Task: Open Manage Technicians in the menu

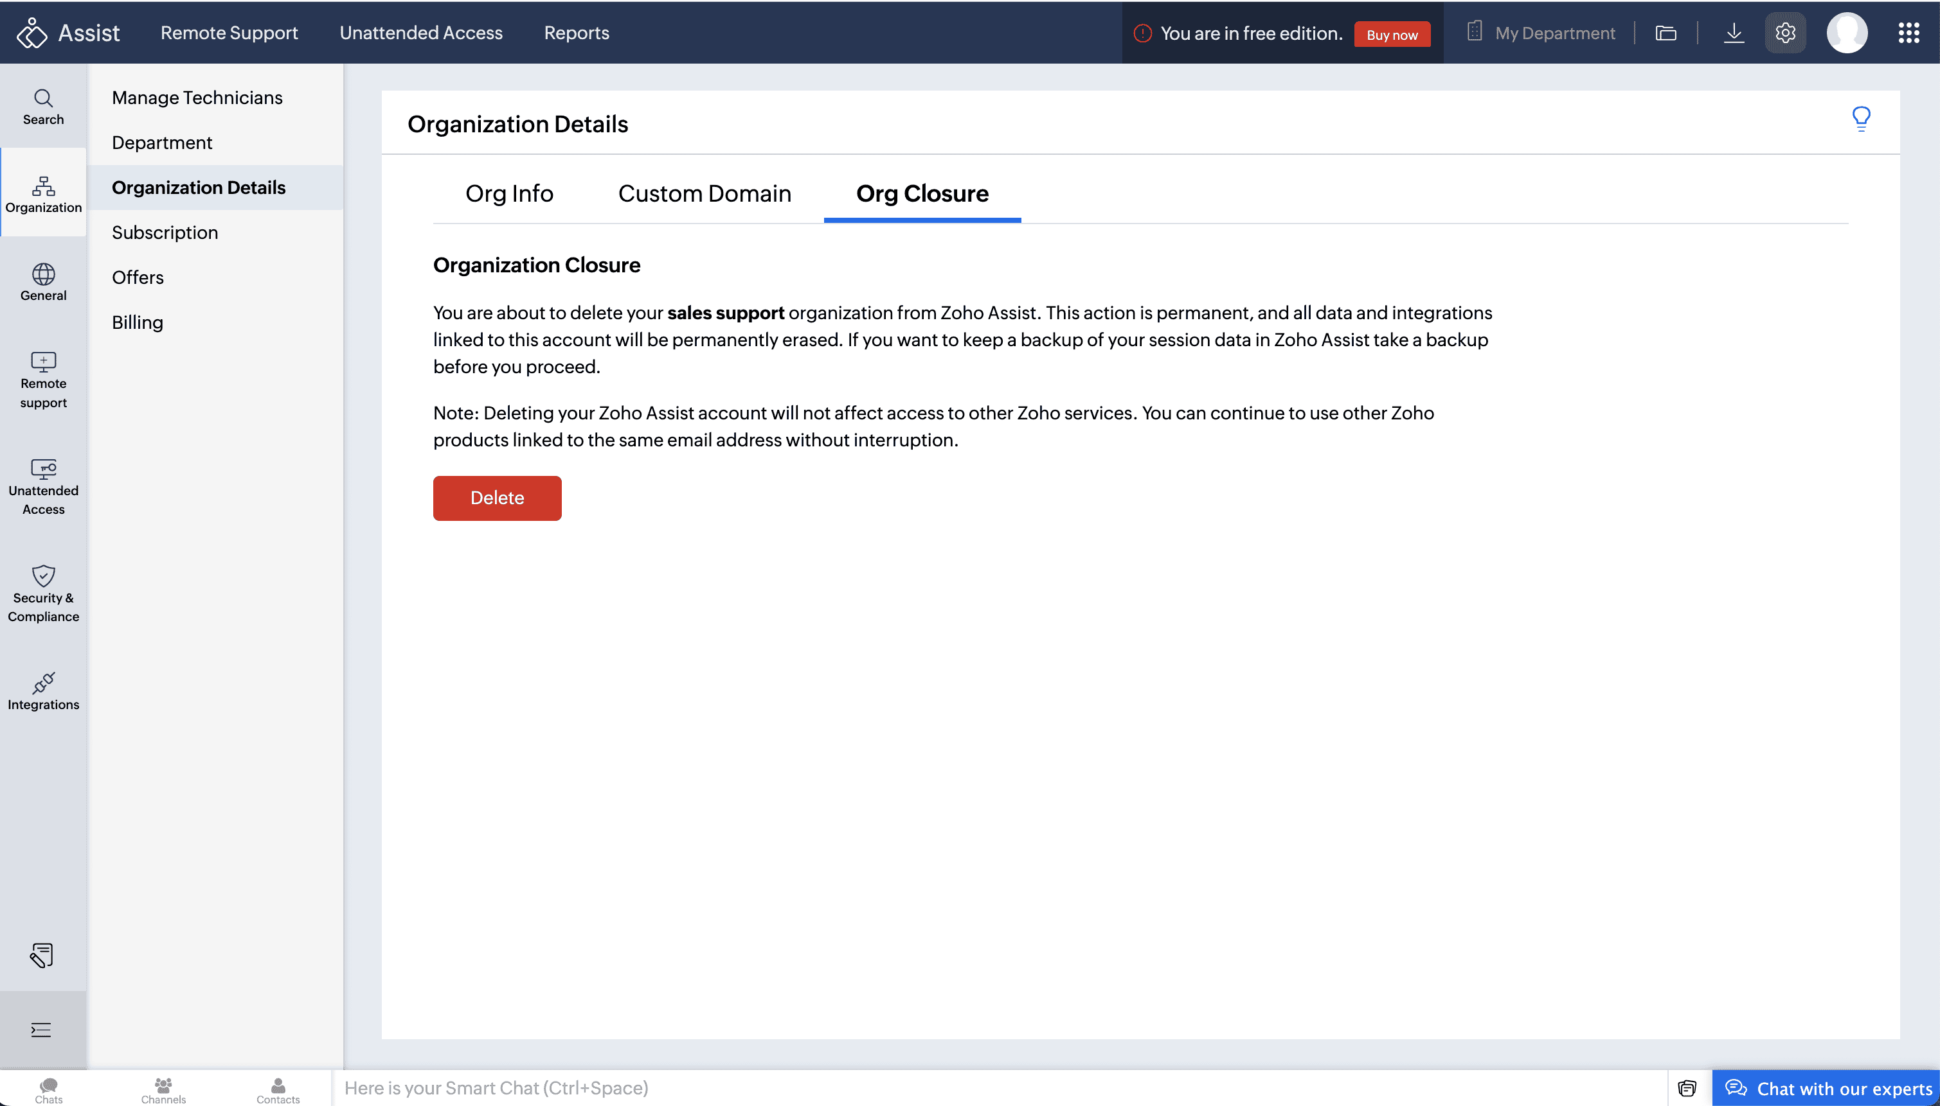Action: 197,98
